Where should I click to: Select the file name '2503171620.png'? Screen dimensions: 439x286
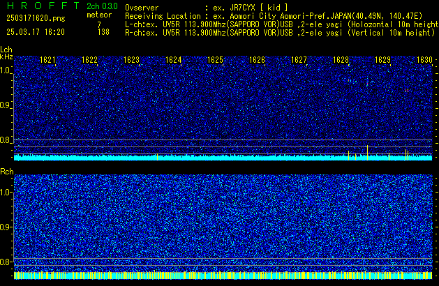36,18
